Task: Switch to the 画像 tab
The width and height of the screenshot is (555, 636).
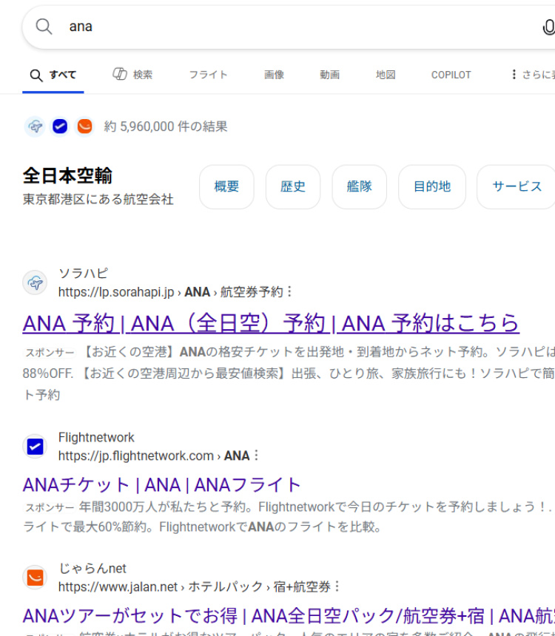Action: pyautogui.click(x=274, y=75)
